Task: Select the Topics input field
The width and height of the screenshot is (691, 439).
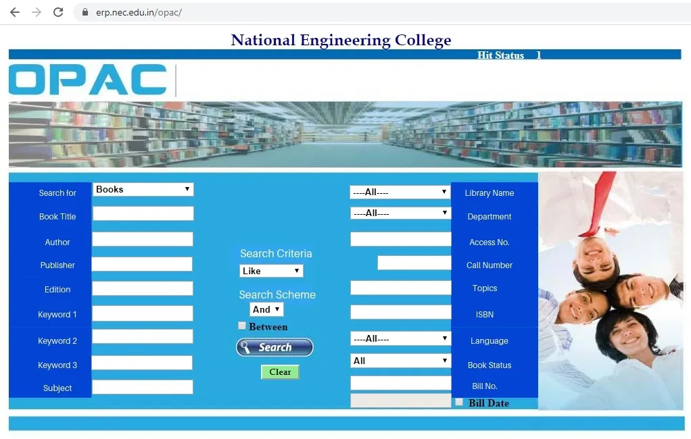Action: [x=400, y=288]
